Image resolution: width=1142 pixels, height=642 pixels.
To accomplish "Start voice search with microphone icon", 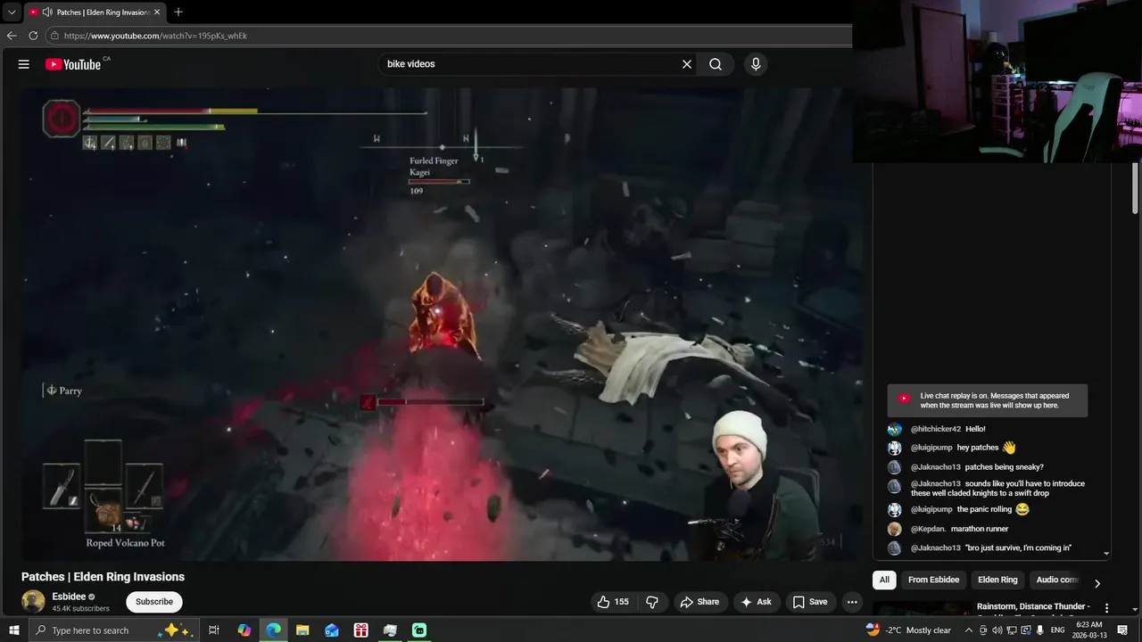I will pos(756,64).
